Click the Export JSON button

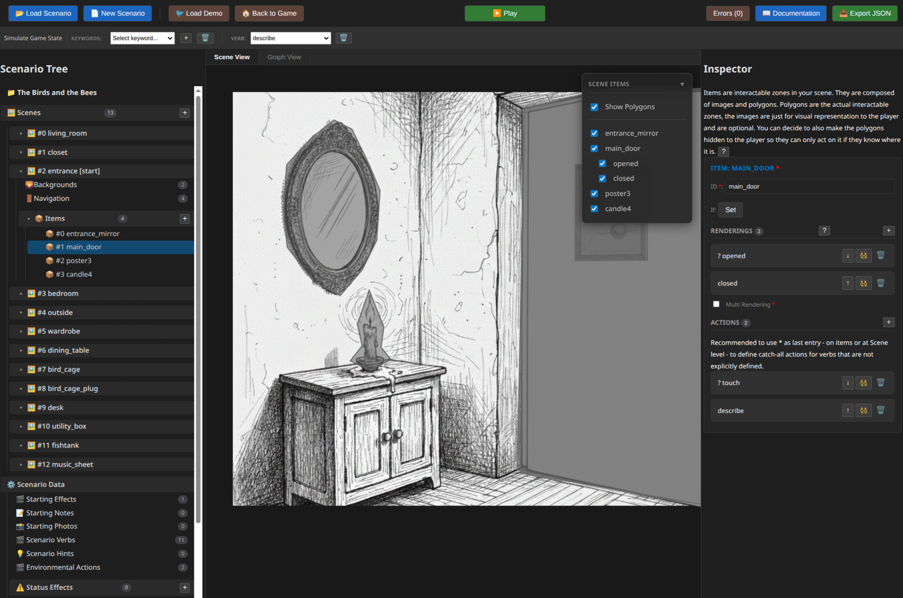click(865, 13)
